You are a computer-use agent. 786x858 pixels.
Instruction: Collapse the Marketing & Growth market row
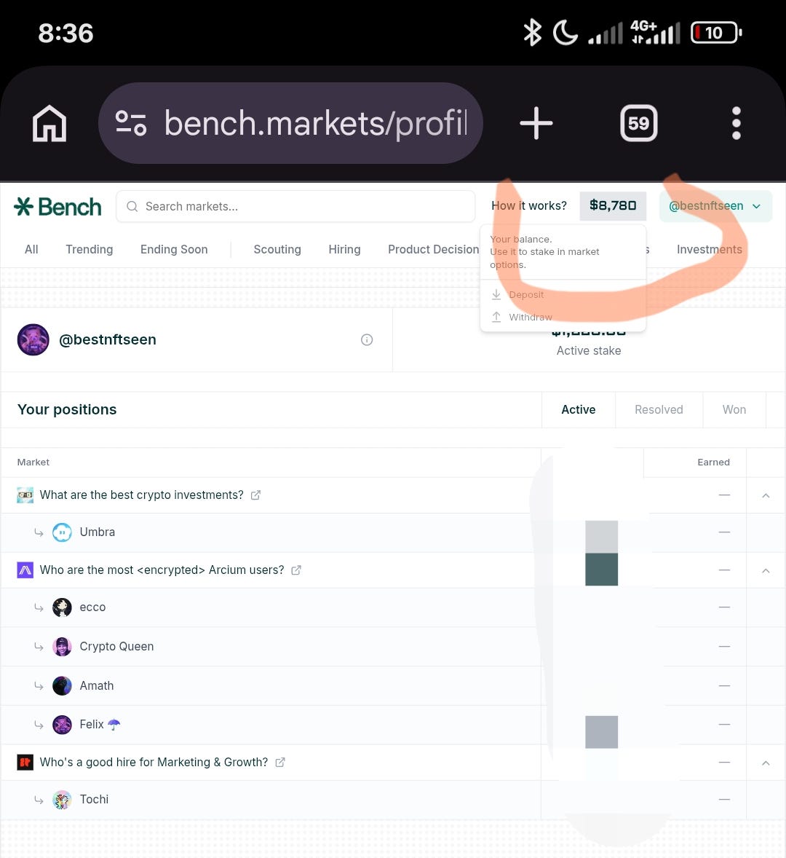click(x=766, y=763)
